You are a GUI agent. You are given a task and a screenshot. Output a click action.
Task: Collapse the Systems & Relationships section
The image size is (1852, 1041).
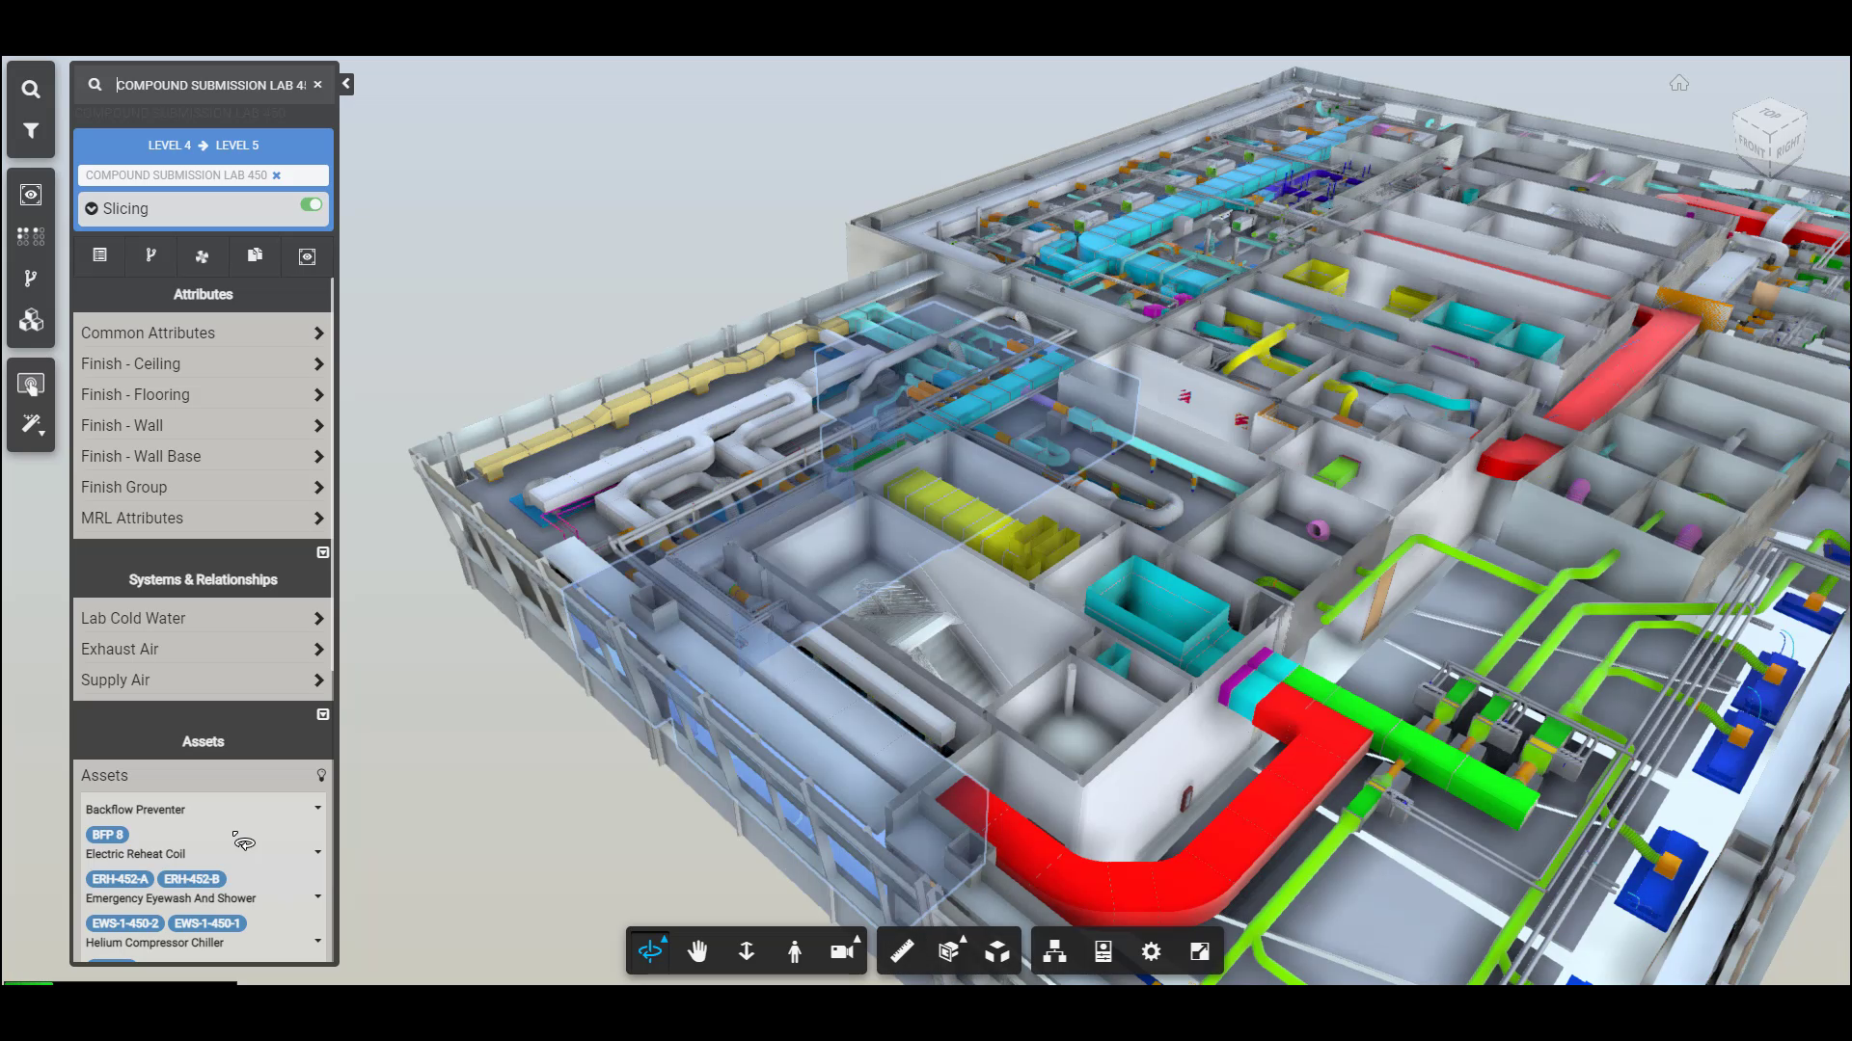(x=323, y=552)
